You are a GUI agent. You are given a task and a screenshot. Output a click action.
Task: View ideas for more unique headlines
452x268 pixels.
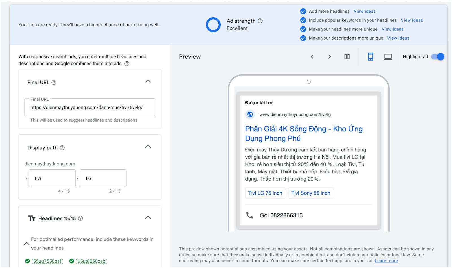393,29
